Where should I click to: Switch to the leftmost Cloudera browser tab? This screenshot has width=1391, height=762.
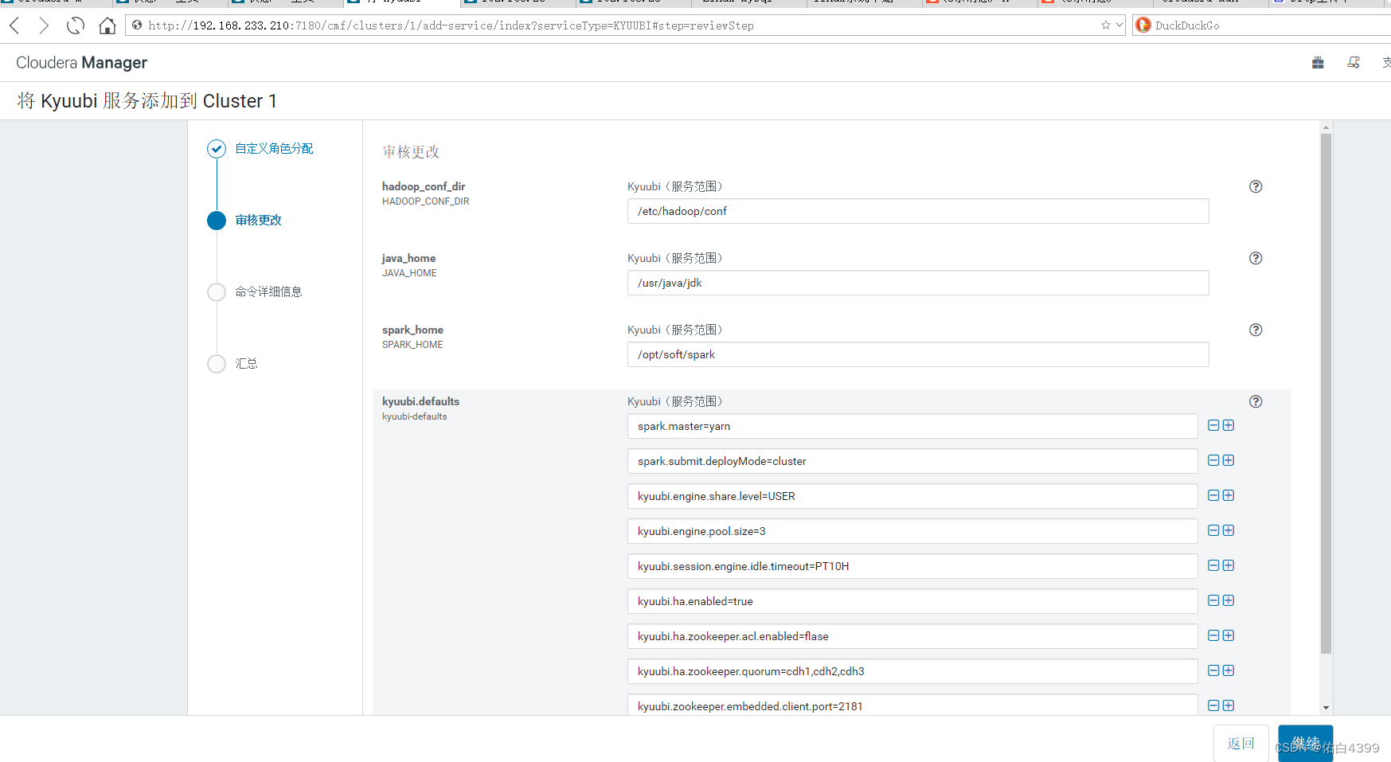pyautogui.click(x=56, y=3)
